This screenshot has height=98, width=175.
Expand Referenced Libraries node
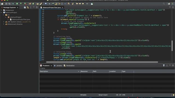4,24
